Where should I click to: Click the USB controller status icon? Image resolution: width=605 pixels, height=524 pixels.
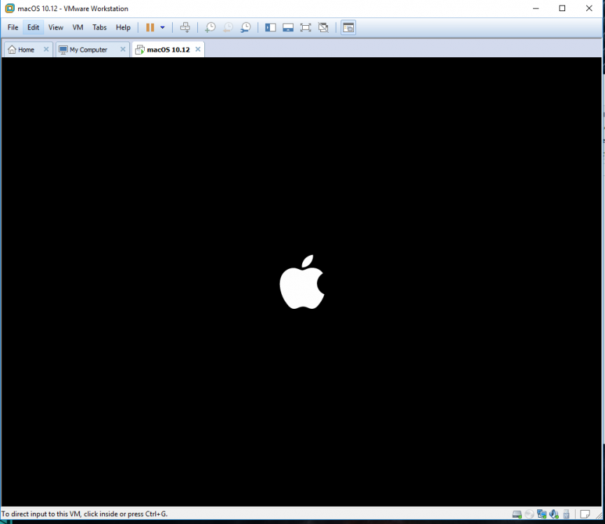pos(567,514)
